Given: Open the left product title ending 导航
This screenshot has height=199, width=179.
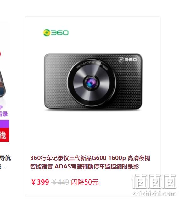Looking at the screenshot, I should (x=5, y=158).
